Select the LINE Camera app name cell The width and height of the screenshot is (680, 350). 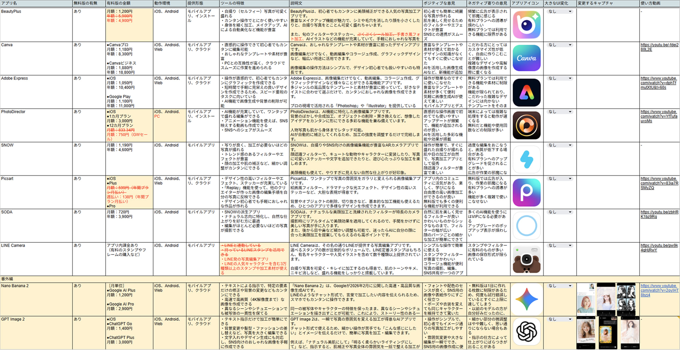[36, 259]
